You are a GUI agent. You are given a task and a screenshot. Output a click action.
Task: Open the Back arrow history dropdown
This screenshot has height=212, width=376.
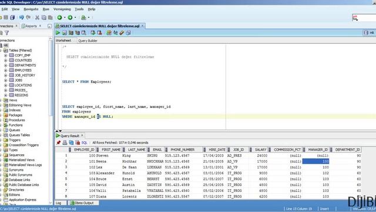coord(65,17)
